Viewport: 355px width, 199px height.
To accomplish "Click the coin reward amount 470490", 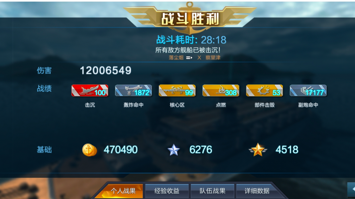I will (121, 150).
